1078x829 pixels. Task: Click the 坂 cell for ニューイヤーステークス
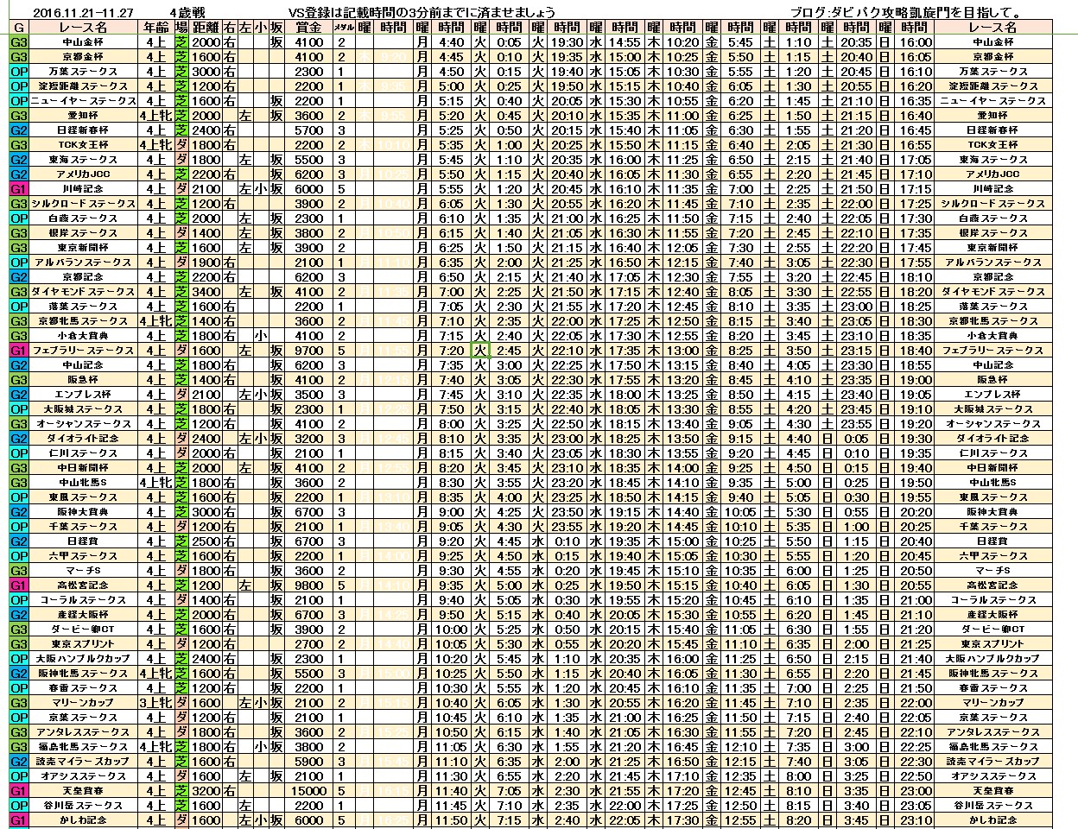coord(276,101)
